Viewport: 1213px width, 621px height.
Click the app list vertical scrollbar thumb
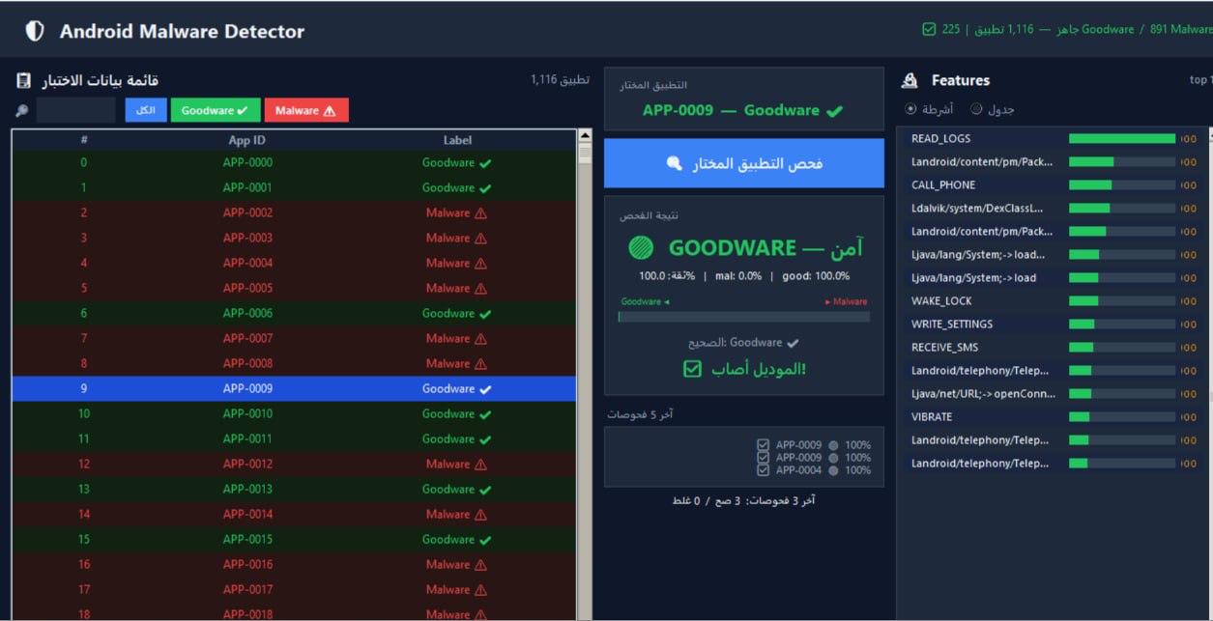pos(584,155)
